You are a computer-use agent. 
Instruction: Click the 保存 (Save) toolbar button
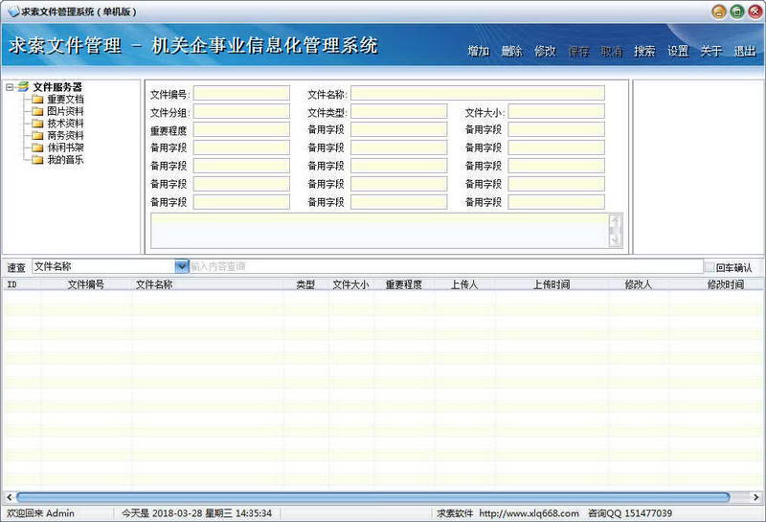tap(578, 51)
